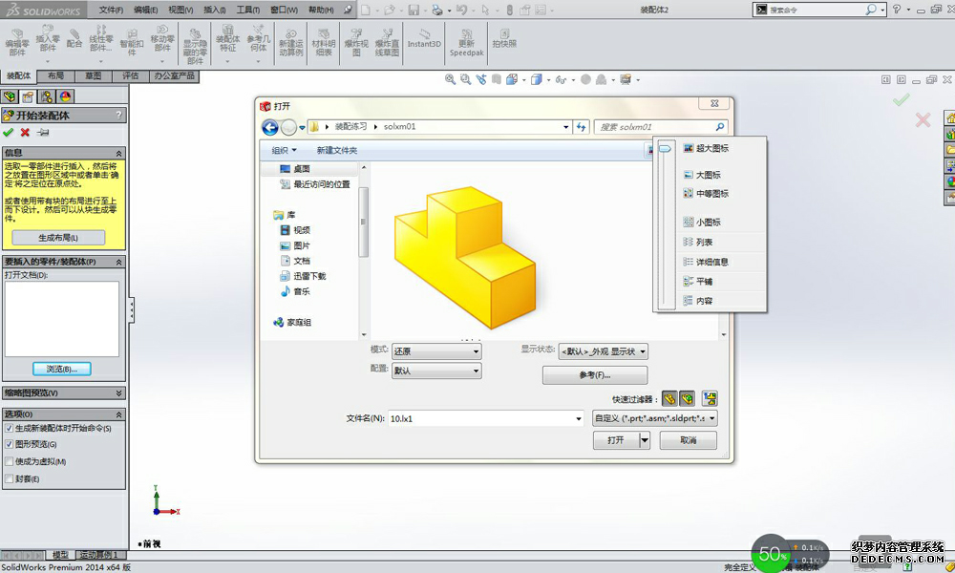Viewport: 955px width, 573px height.
Task: Click the 浏览(B)... button
Action: 62,369
